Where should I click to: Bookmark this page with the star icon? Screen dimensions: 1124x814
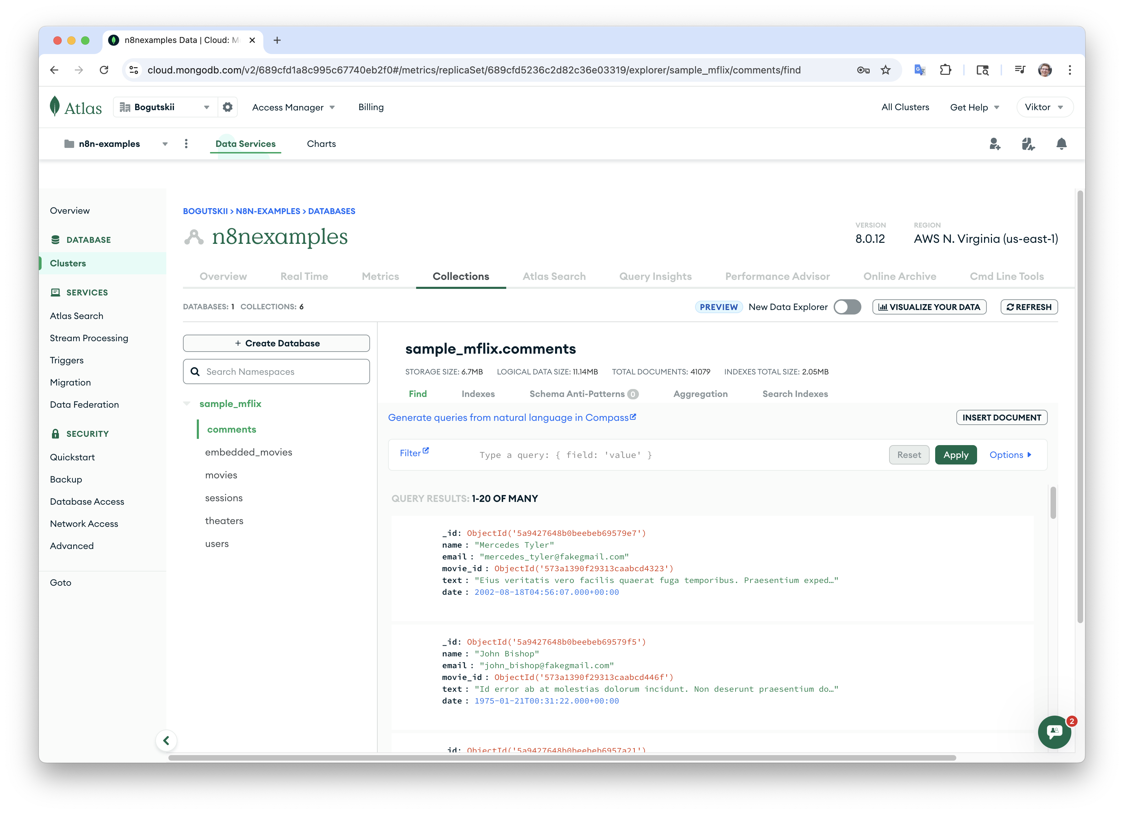click(x=886, y=70)
